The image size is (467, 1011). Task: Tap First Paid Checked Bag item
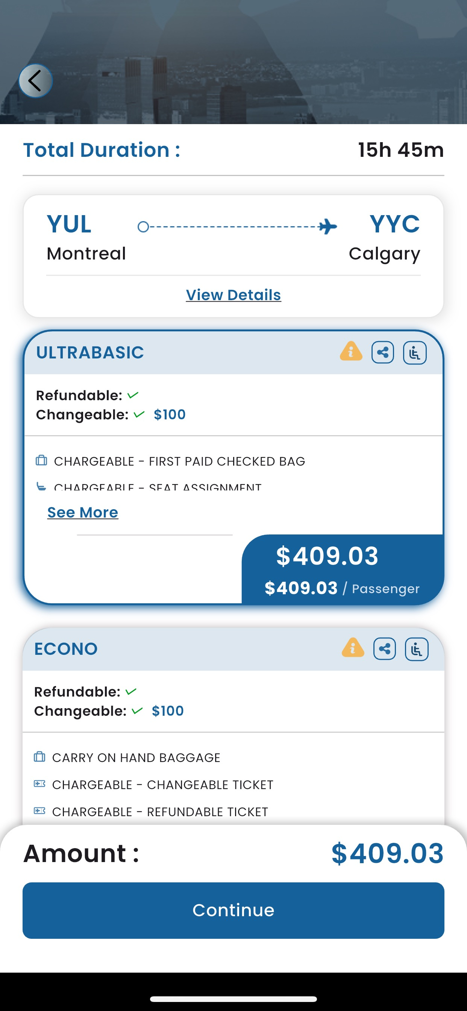pos(179,461)
